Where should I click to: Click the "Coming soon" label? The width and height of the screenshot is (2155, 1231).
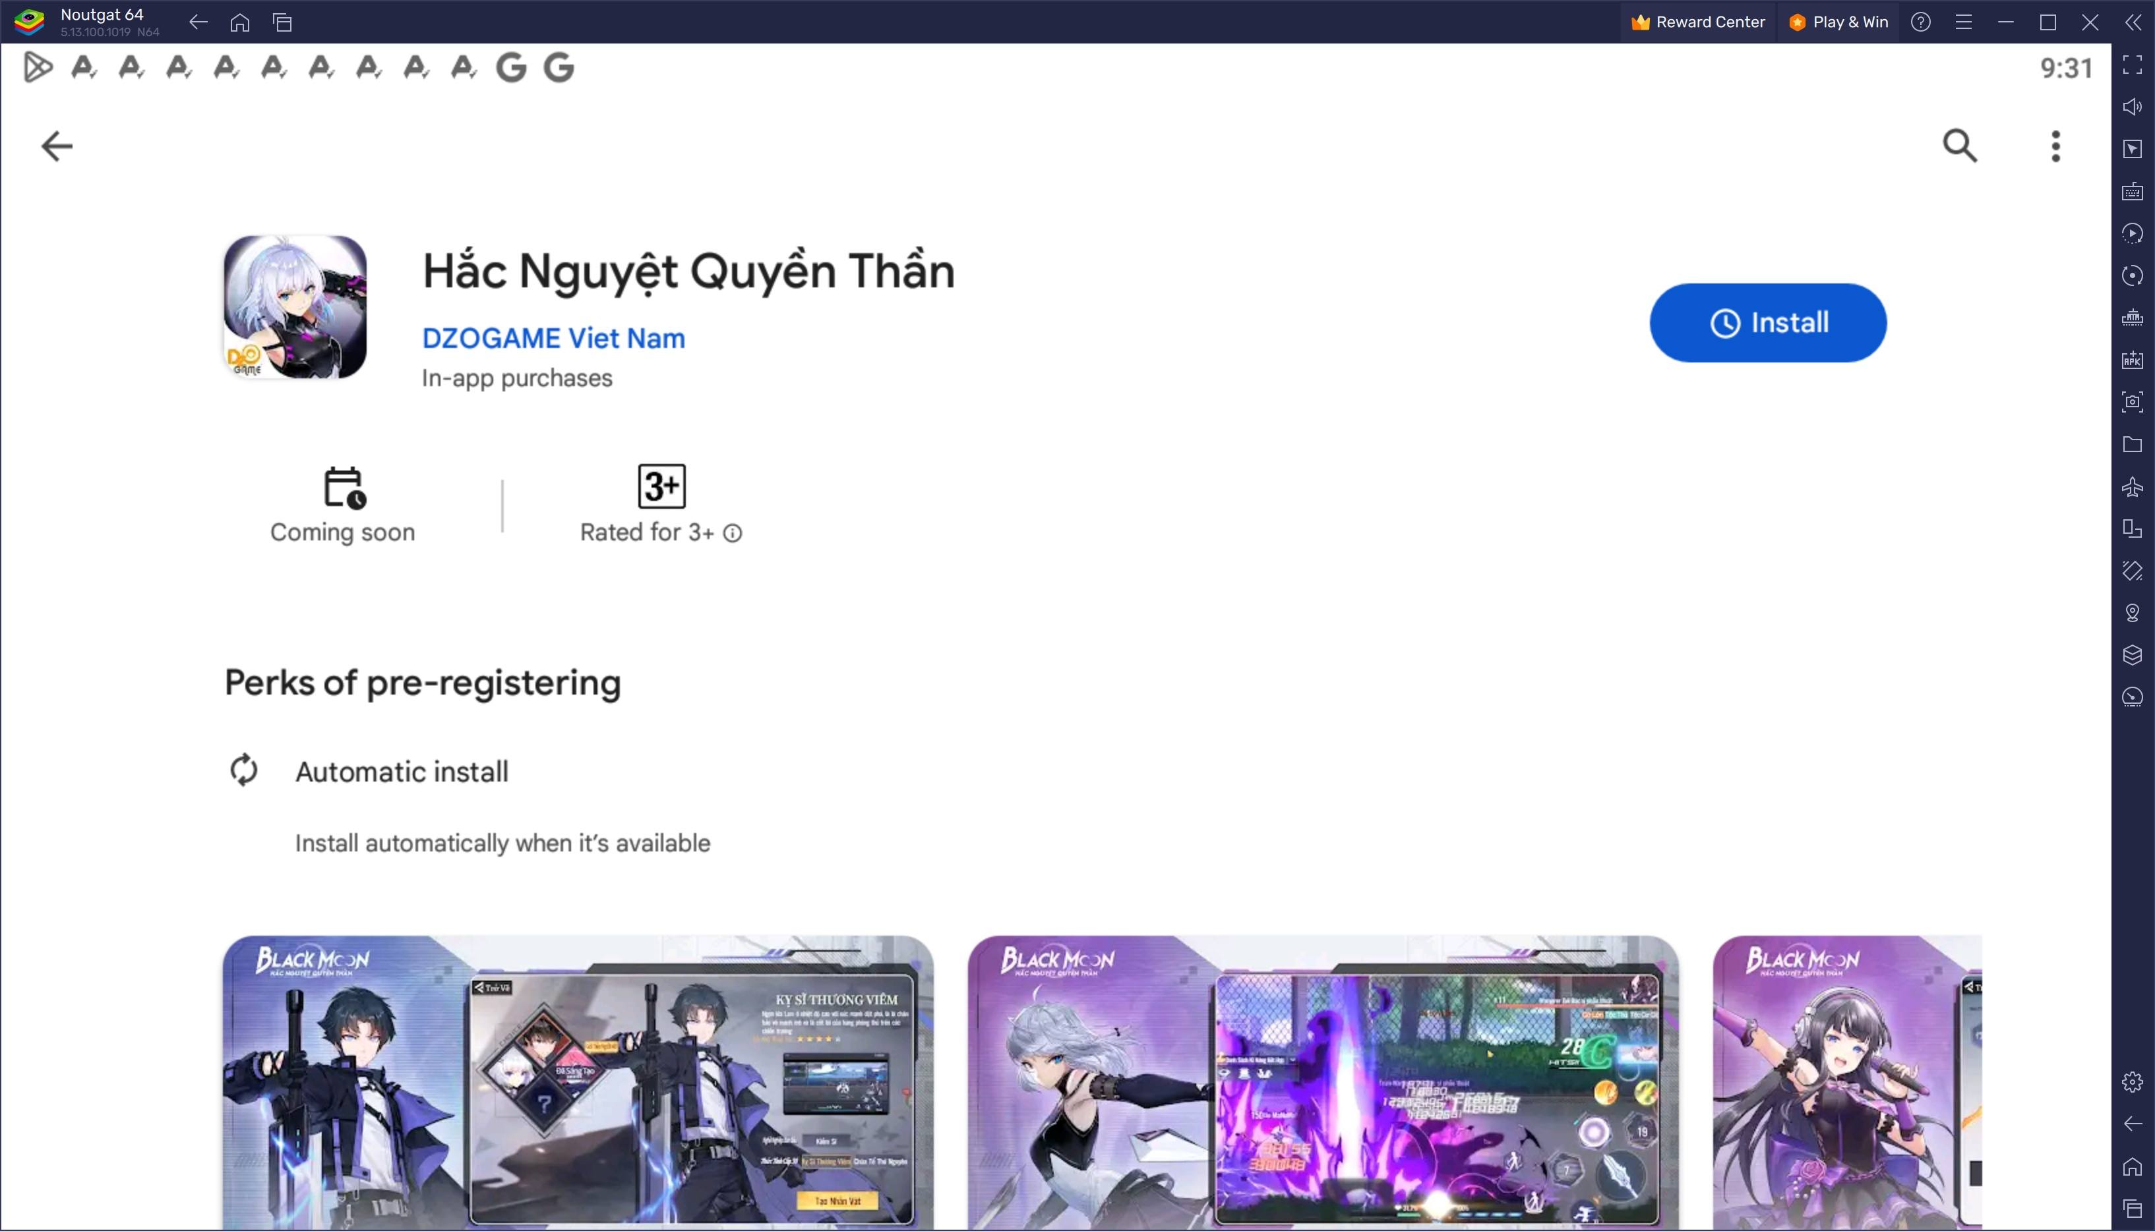click(x=342, y=532)
